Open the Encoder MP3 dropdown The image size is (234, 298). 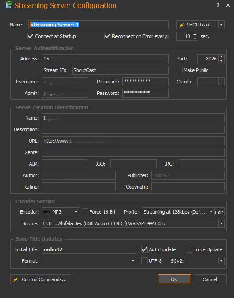(x=76, y=212)
